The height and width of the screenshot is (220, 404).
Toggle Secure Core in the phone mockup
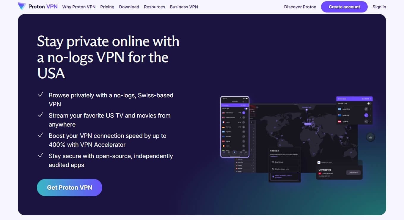pyautogui.click(x=246, y=109)
